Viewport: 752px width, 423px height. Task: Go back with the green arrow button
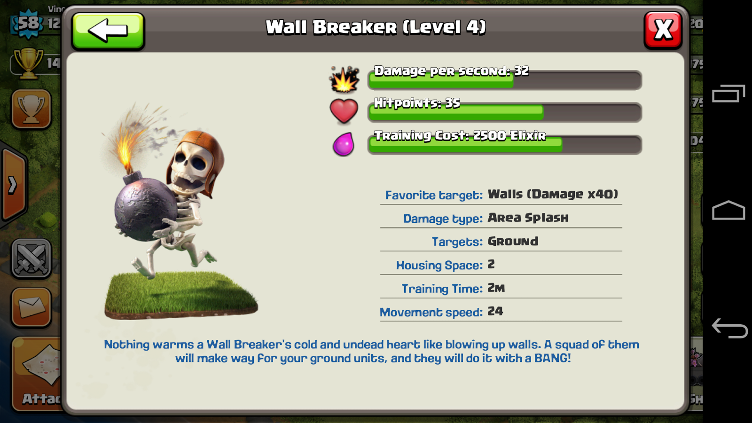coord(108,31)
